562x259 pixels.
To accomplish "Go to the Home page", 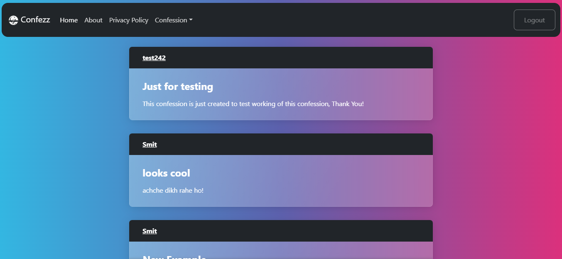I will point(69,20).
